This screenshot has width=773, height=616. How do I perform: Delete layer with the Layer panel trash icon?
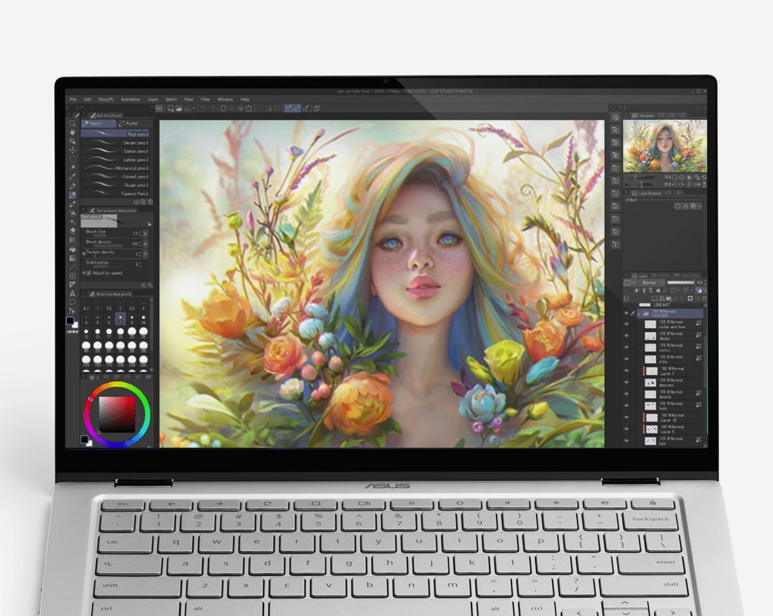coord(704,299)
